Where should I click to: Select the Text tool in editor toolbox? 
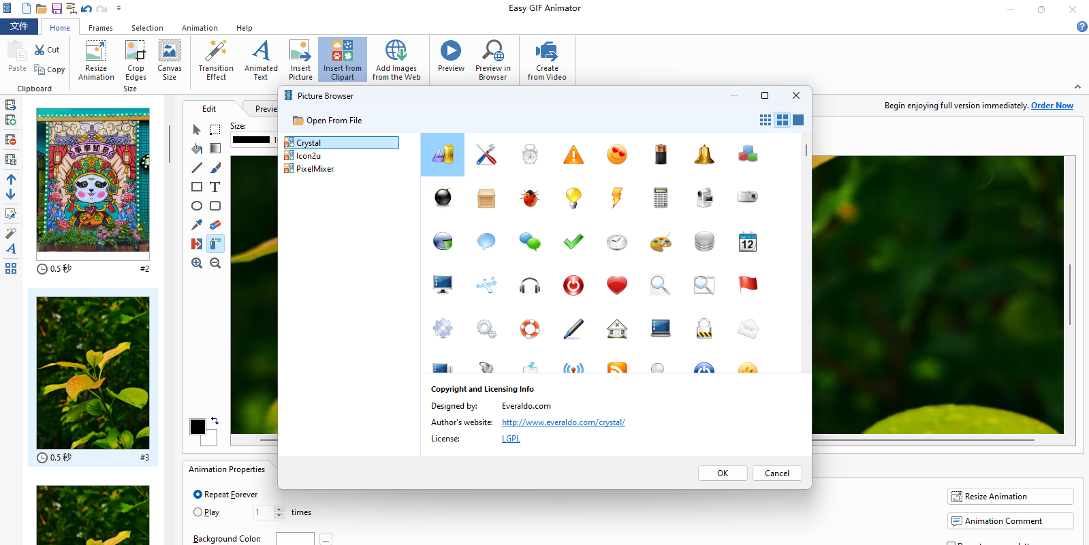215,187
